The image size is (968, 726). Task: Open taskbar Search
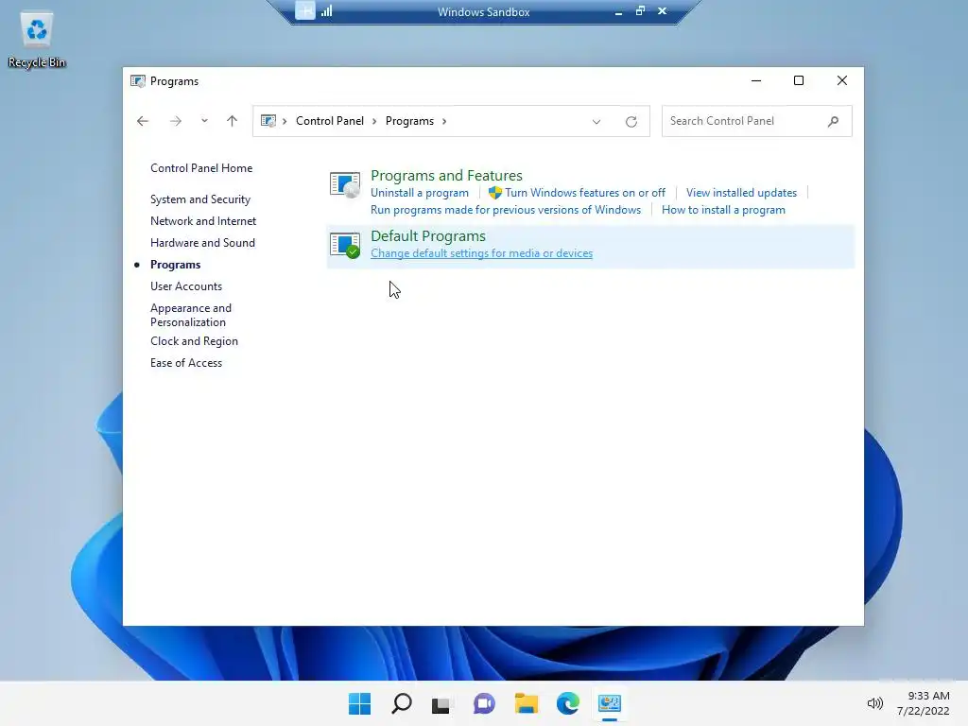401,703
